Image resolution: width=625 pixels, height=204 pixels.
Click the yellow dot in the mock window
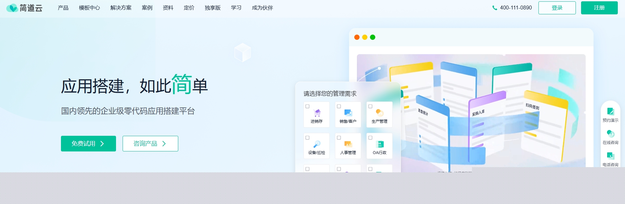[x=365, y=37]
